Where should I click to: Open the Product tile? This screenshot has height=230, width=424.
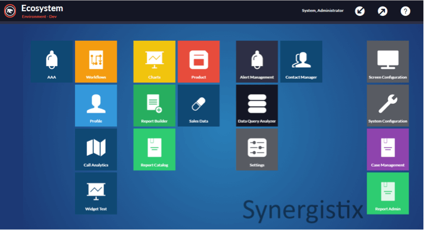coord(199,61)
